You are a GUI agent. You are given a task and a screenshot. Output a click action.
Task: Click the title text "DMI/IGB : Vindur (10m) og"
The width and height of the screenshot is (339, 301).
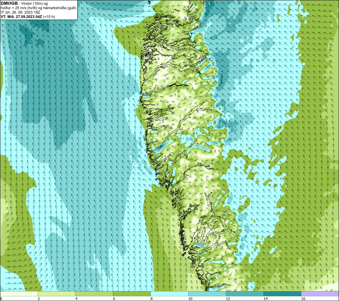24,3
